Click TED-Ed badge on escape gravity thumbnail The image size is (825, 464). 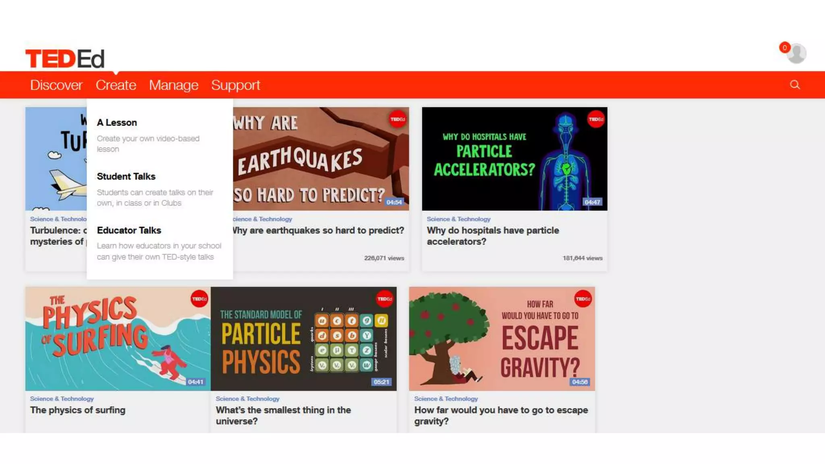coord(583,299)
